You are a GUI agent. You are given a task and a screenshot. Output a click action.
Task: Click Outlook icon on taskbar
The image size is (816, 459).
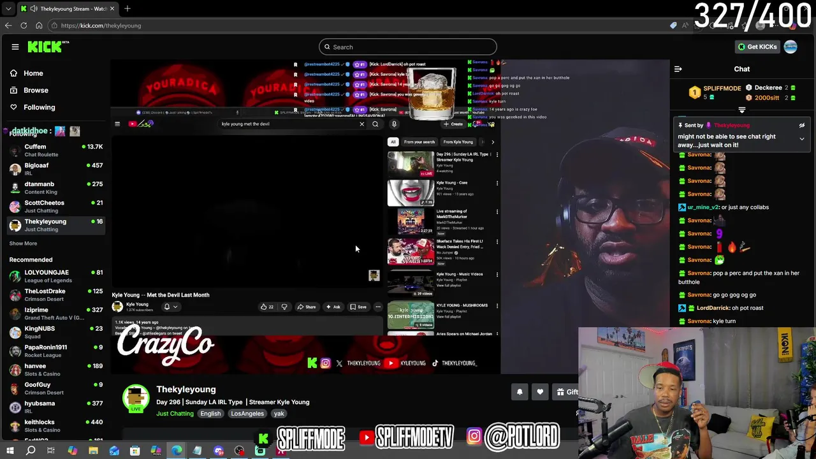(114, 451)
